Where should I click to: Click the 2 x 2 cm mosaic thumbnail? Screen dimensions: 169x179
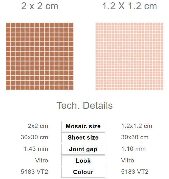coord(39,56)
